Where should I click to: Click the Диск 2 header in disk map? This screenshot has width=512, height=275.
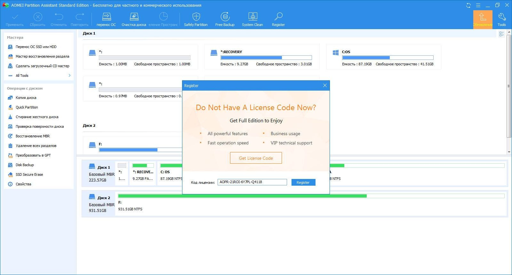coord(99,204)
